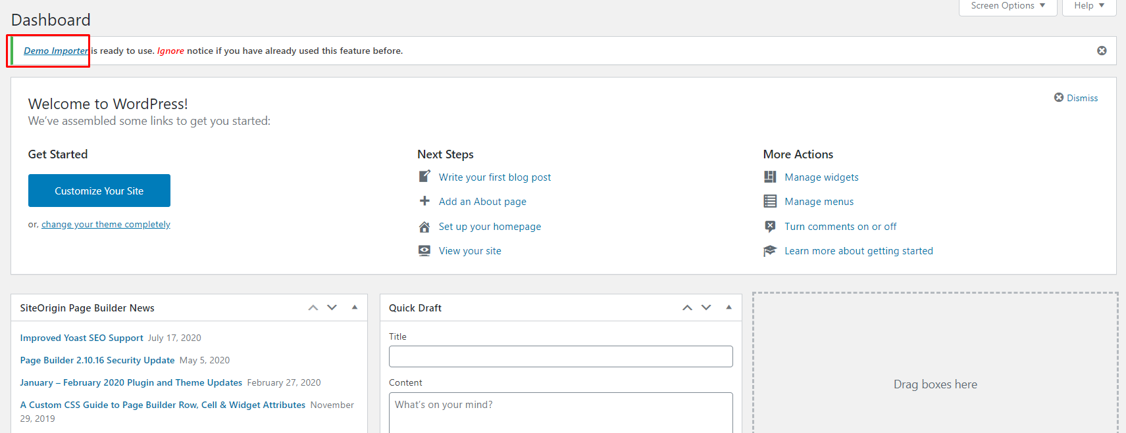The width and height of the screenshot is (1126, 433).
Task: Open change your theme completely link
Action: [106, 224]
